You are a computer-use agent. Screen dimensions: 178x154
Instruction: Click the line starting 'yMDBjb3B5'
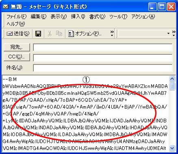pos(85,93)
